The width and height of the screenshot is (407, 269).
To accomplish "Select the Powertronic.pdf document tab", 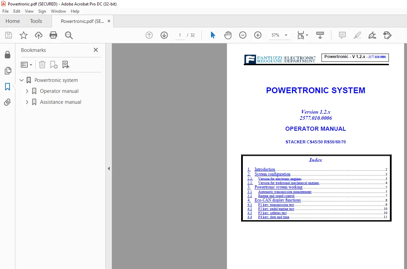I will 82,21.
